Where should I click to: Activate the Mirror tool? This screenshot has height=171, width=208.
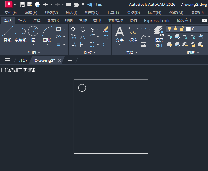pos(82,37)
